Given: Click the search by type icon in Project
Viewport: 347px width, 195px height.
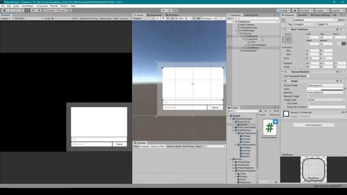Looking at the screenshot, I should (x=261, y=111).
